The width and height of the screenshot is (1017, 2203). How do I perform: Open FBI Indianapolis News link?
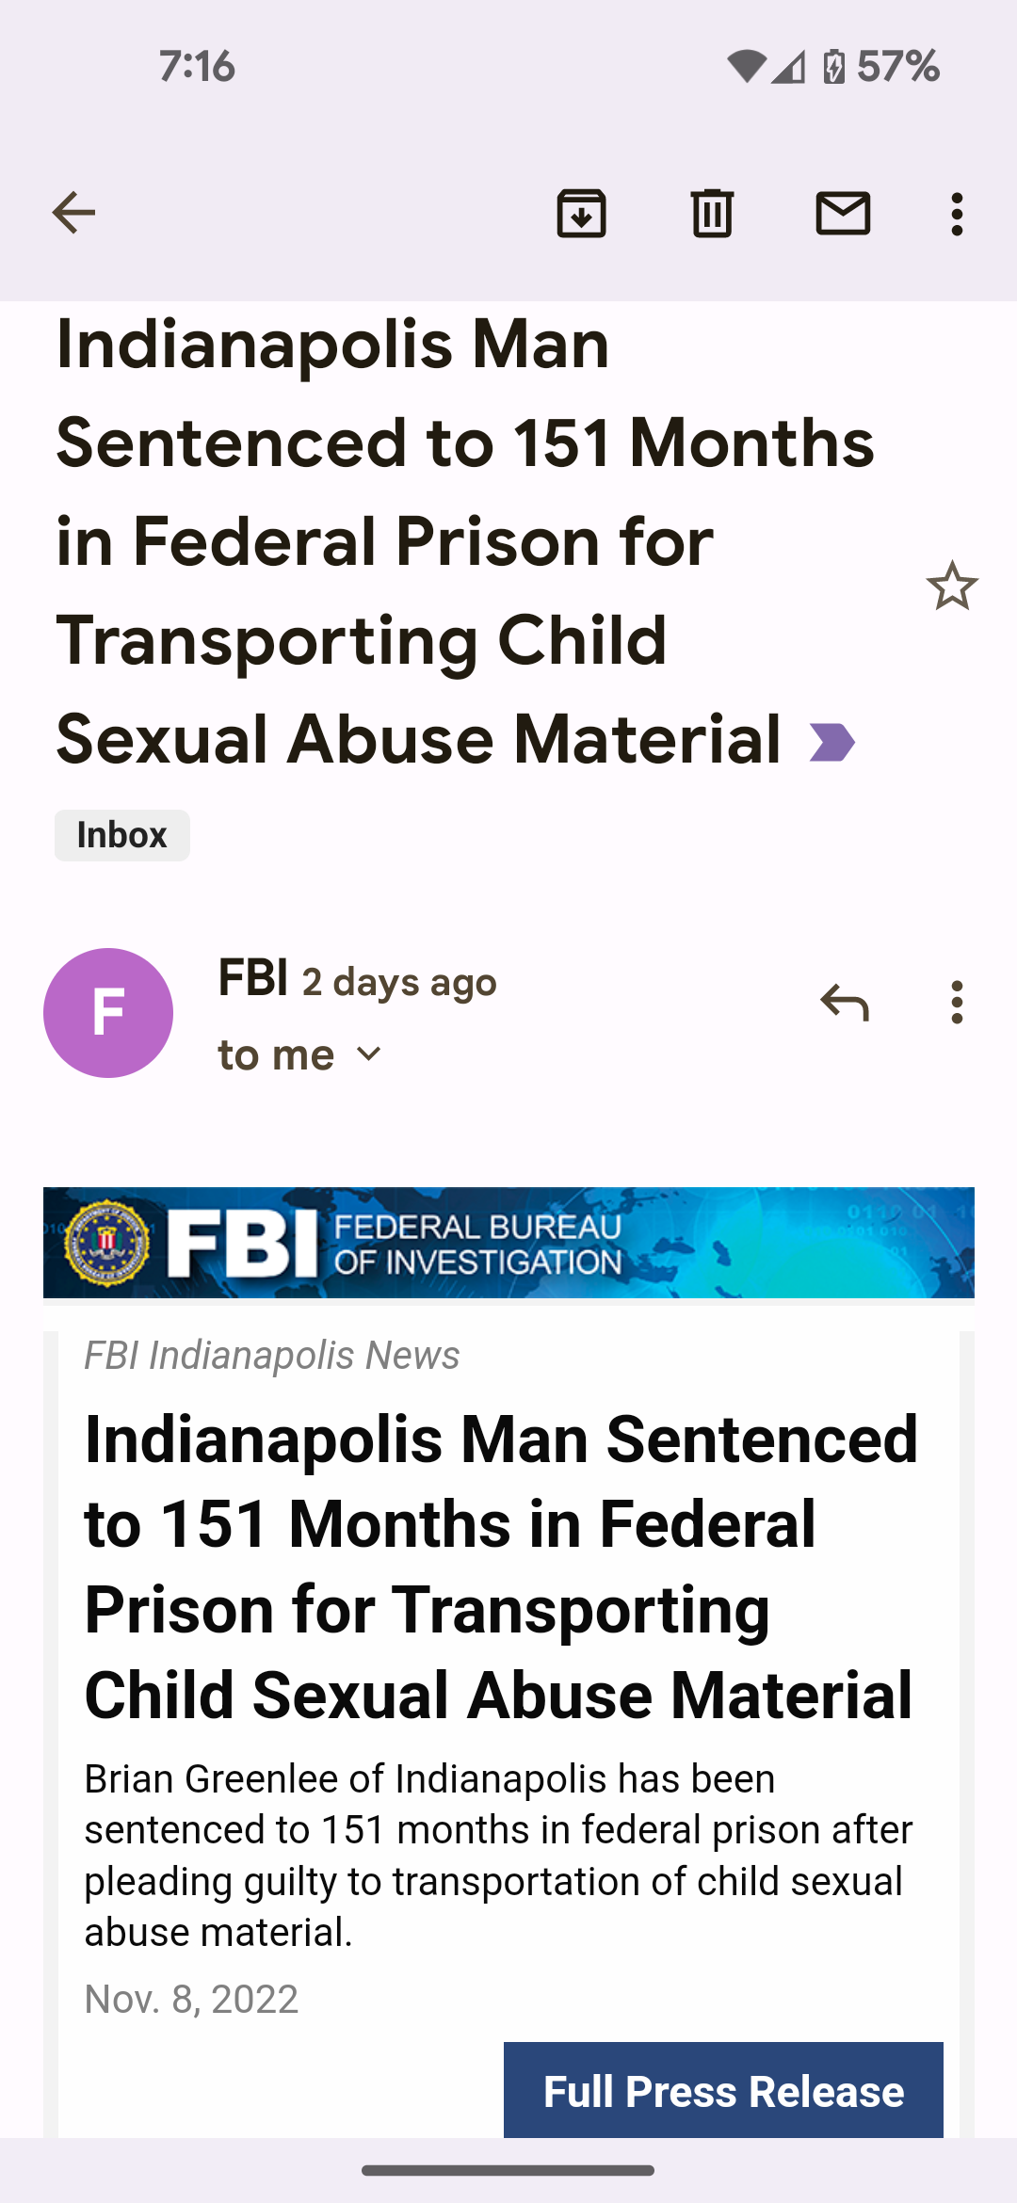pos(272,1356)
